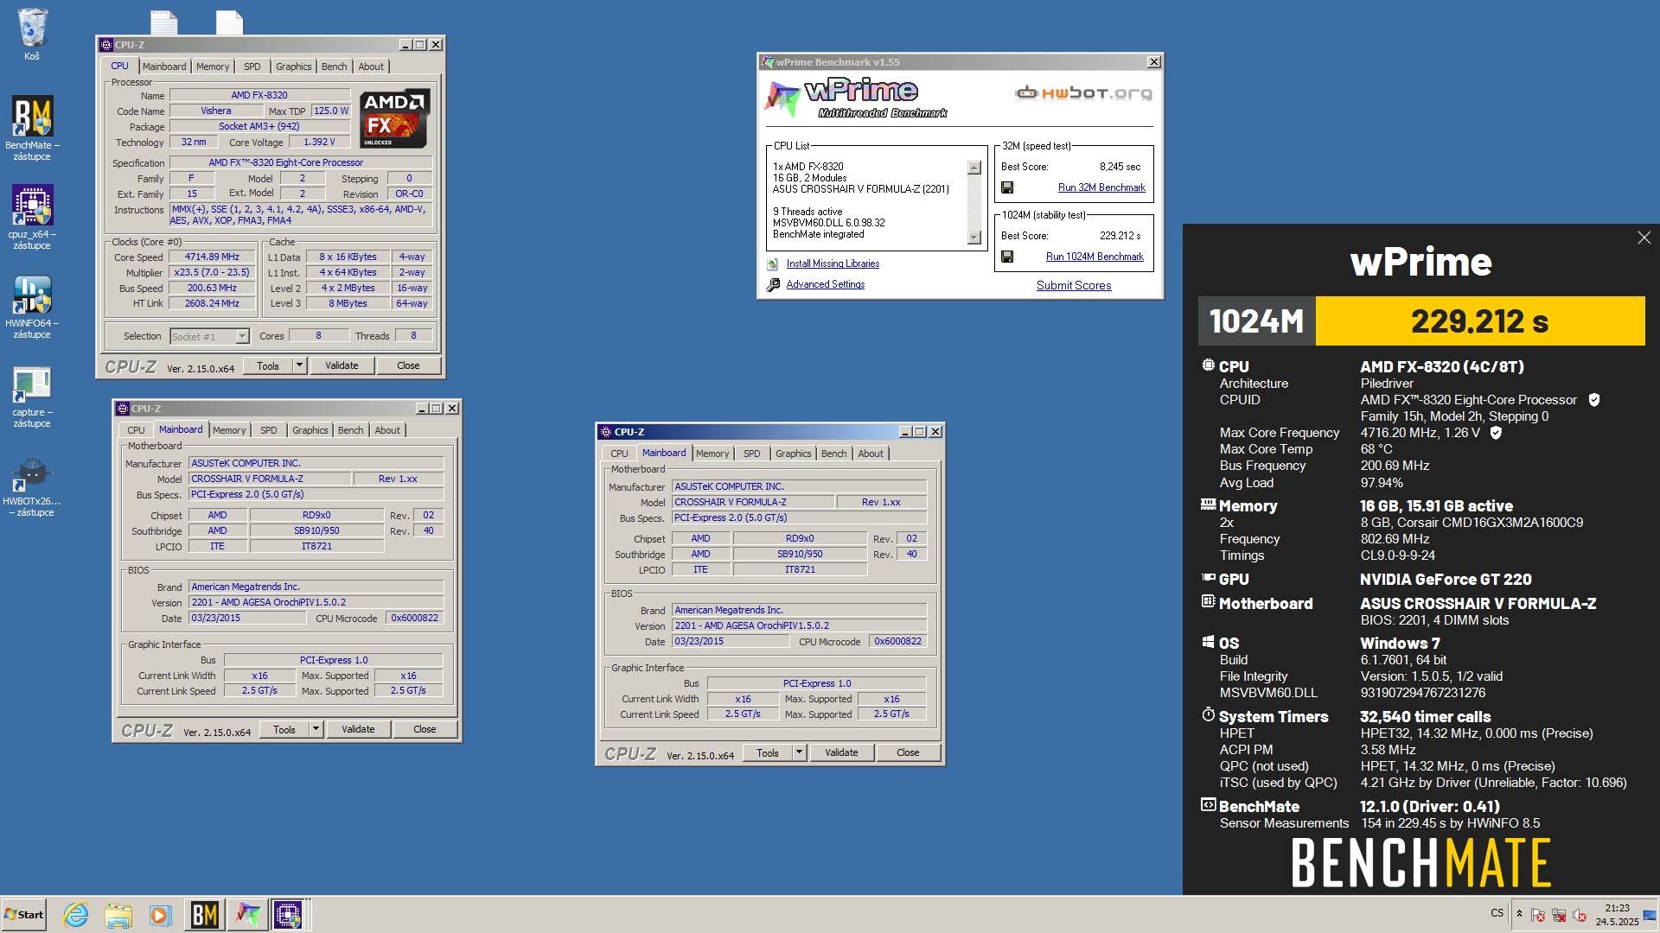Click the HWBOT.org logo in wPrime
1660x933 pixels.
coord(1083,93)
